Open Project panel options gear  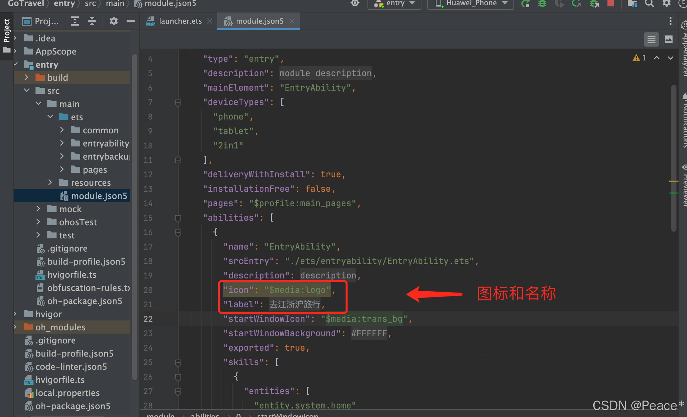[x=113, y=21]
